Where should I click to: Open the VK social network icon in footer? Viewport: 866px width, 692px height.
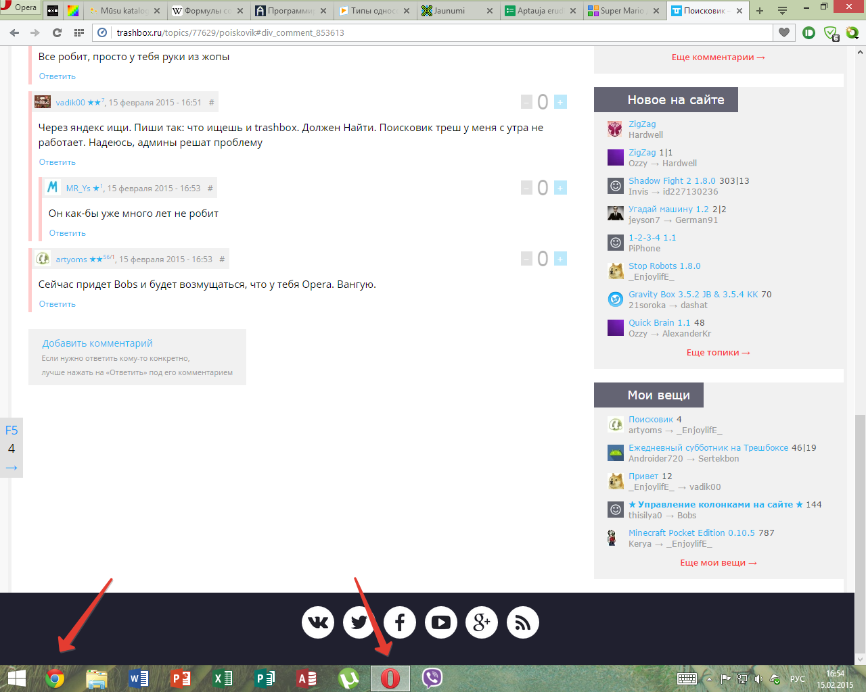pos(318,622)
